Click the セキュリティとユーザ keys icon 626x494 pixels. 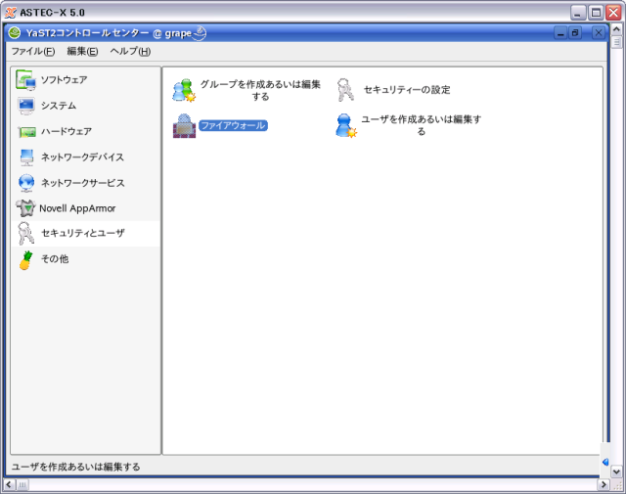tap(26, 233)
